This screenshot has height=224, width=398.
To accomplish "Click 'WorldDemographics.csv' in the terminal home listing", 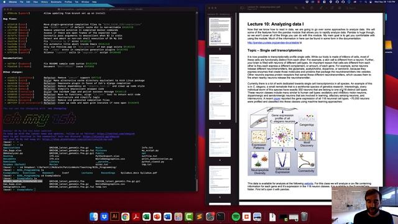I will pos(110,159).
